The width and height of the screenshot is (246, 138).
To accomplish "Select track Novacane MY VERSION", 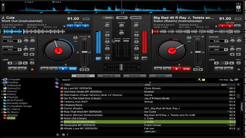I will tap(148, 125).
